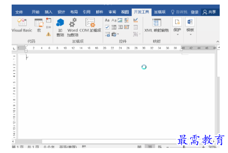Switch to the 布局 tab
The width and height of the screenshot is (228, 153).
(74, 12)
